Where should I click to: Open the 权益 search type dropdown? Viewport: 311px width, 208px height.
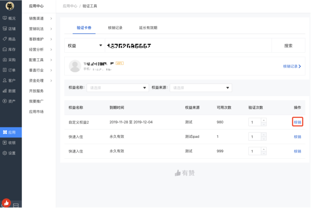[85, 46]
